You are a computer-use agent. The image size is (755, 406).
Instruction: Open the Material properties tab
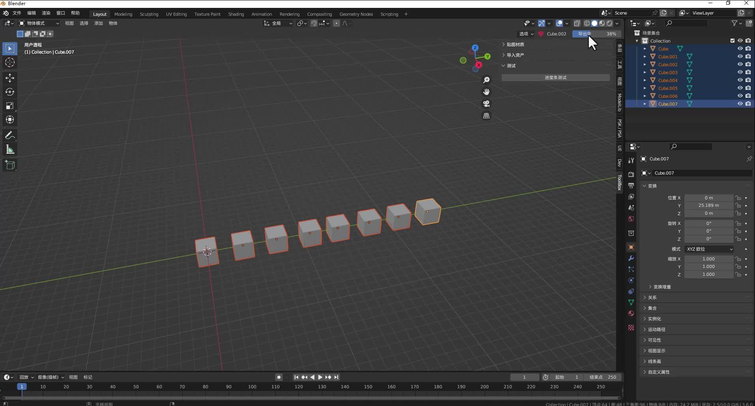[631, 313]
